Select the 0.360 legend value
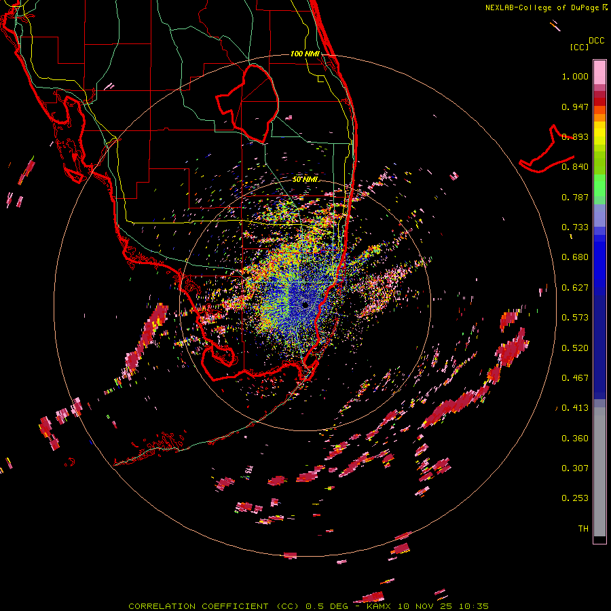 point(575,439)
